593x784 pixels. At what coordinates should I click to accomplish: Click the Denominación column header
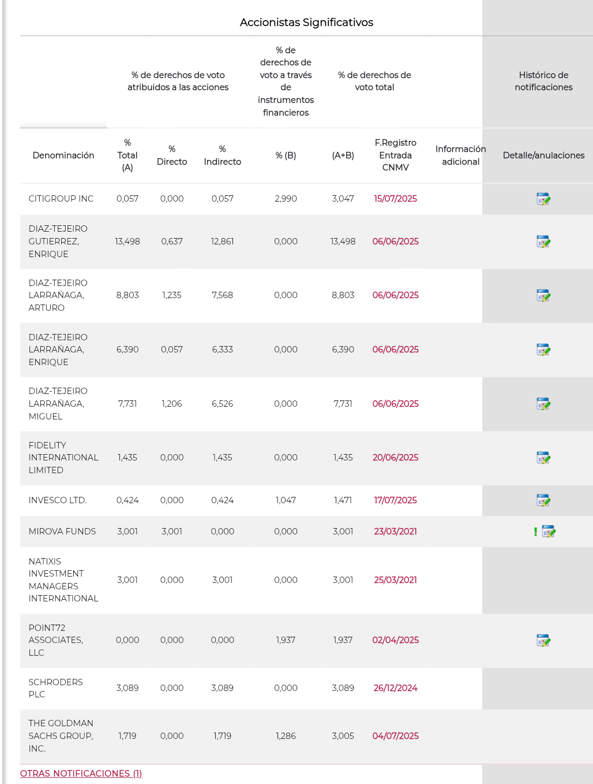point(63,155)
